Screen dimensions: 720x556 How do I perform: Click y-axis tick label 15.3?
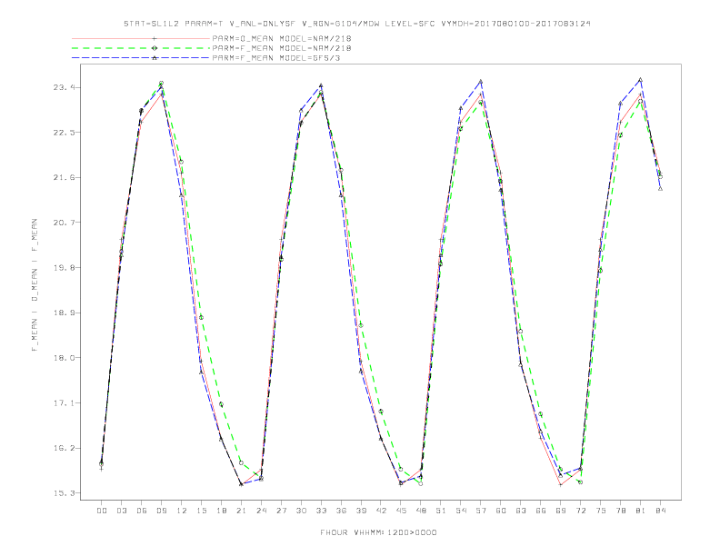[64, 493]
